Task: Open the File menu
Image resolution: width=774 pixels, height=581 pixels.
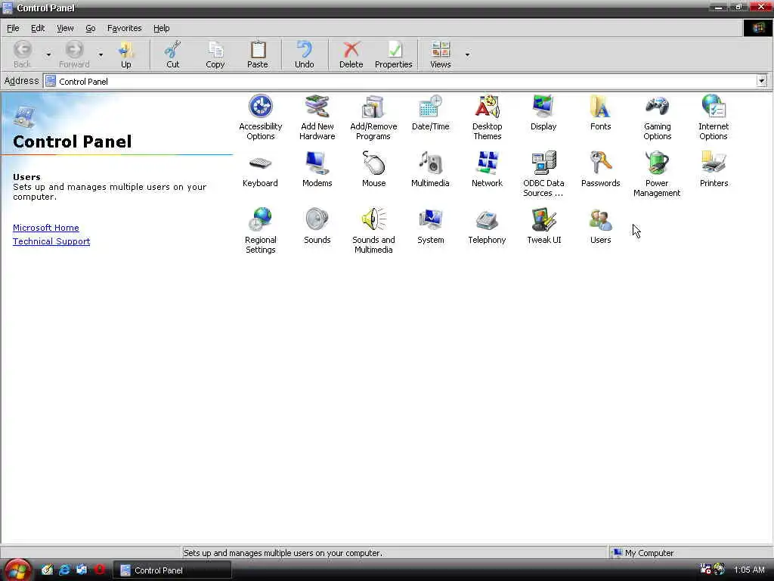Action: coord(13,28)
